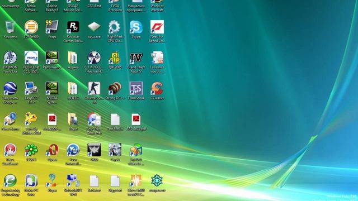Launch the Counter-Strike 1.6 shortcut
The image size is (358, 201).
click(94, 88)
